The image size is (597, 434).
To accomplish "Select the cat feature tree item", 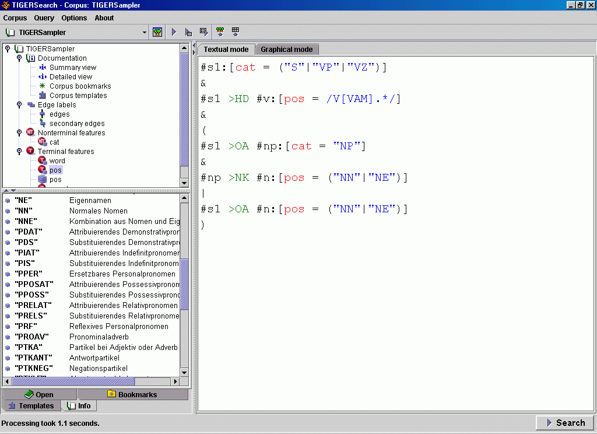I will click(x=54, y=142).
